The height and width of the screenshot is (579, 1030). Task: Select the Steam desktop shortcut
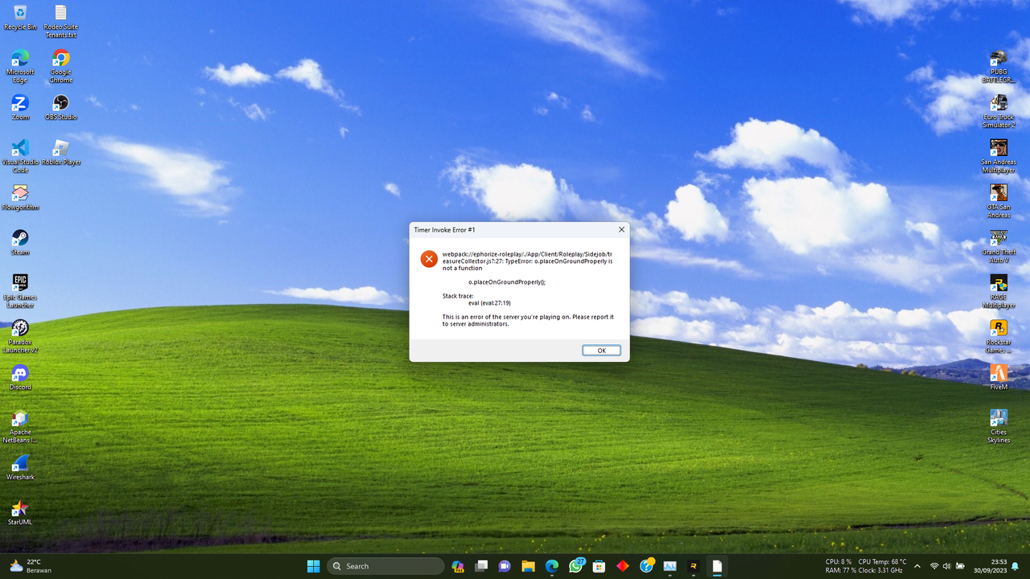[x=20, y=242]
